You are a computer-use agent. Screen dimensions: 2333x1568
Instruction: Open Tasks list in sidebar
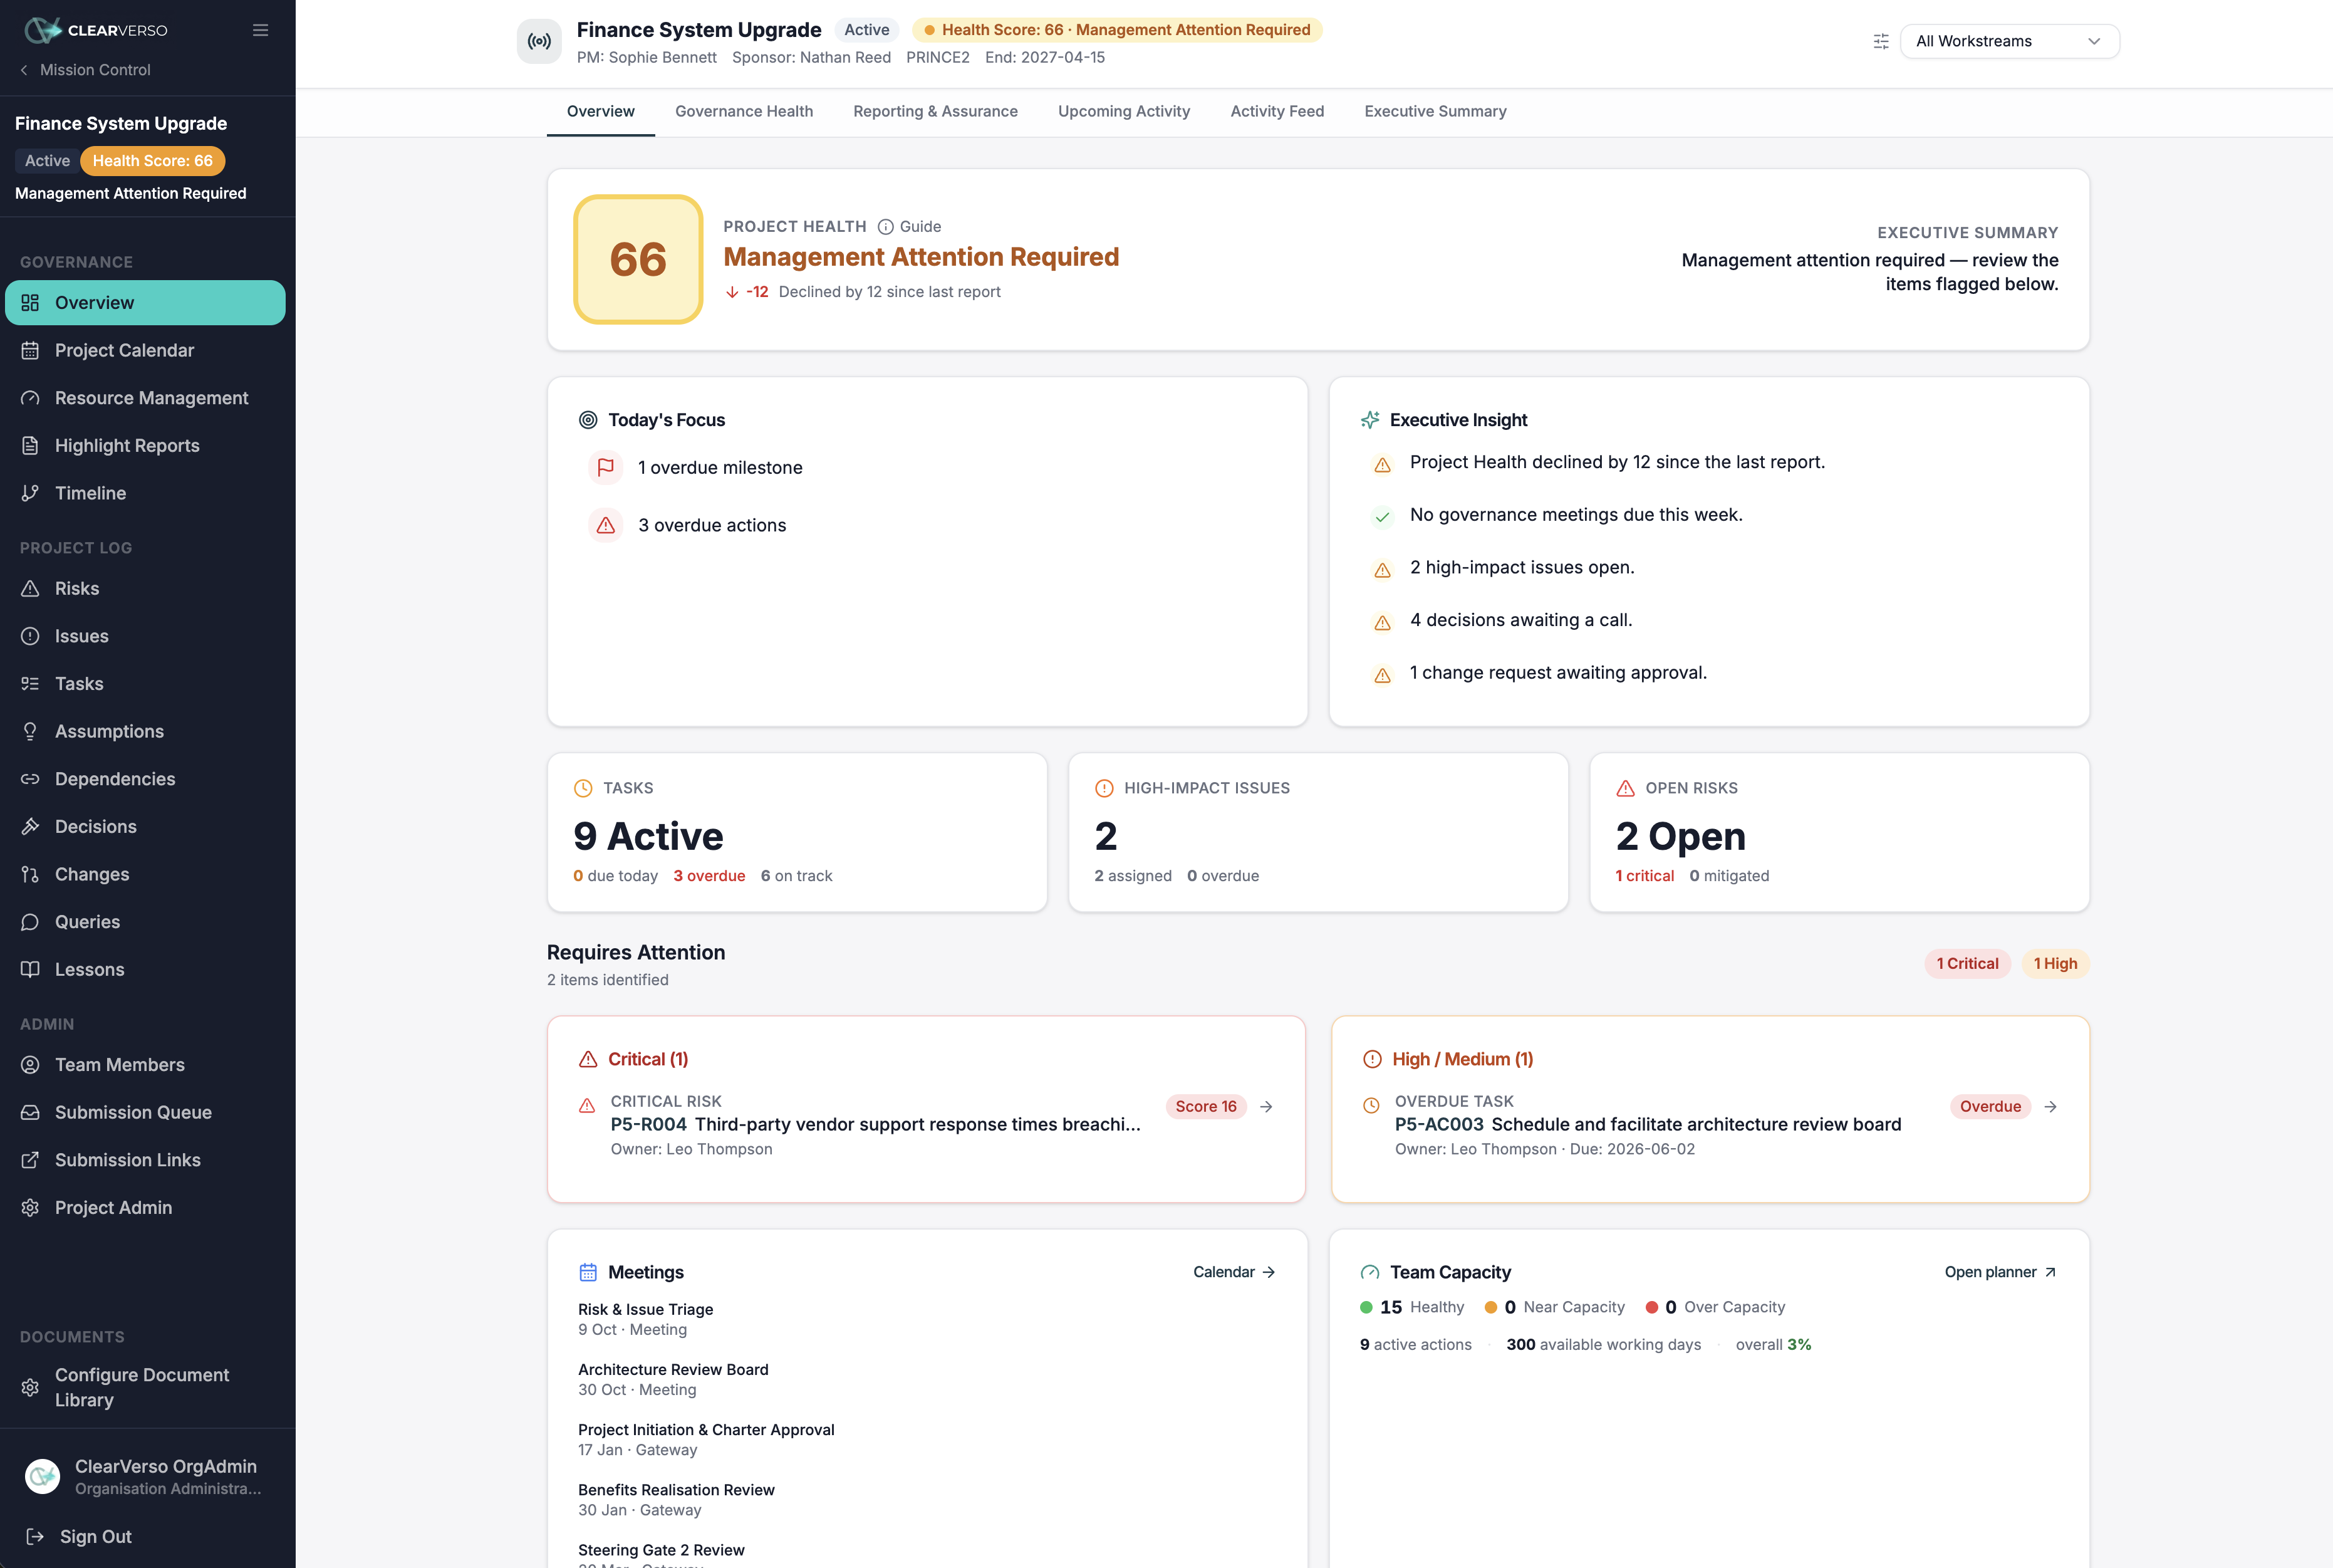[x=145, y=684]
